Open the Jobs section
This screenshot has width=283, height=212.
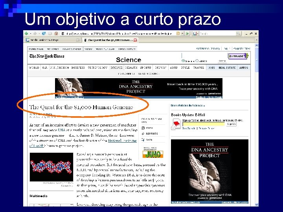(211, 68)
